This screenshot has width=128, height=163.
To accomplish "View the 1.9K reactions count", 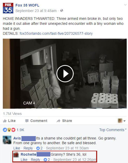I will [x=20, y=130].
